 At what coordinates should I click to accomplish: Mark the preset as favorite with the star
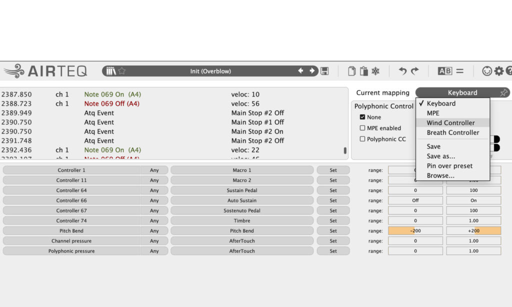(x=122, y=71)
